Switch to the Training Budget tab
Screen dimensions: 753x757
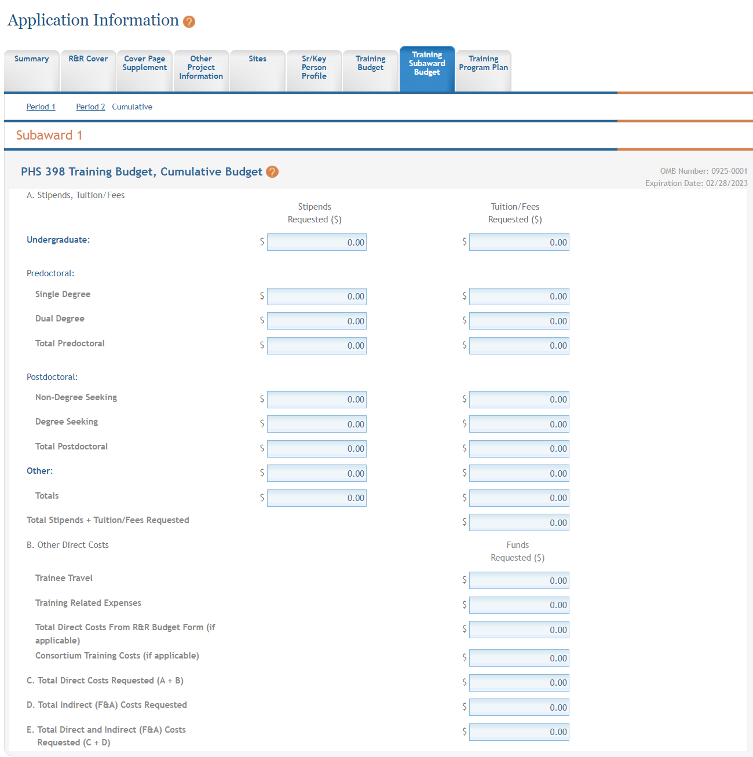tap(370, 70)
